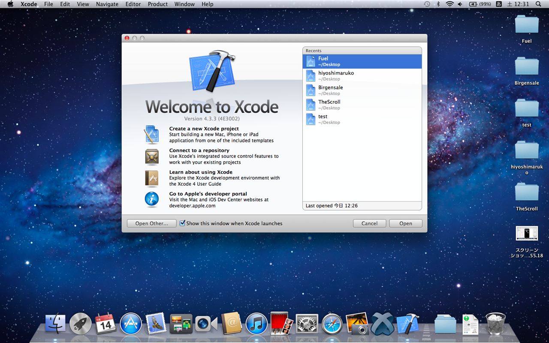This screenshot has height=343, width=549.
Task: Click the Japanese input source icon
Action: (x=499, y=4)
